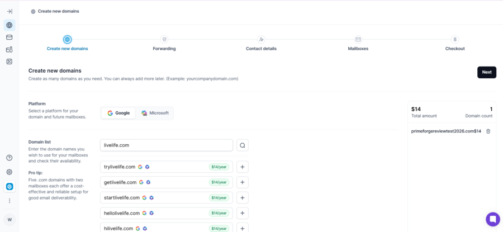The image size is (503, 232).
Task: Open the mailboxes envelope icon in sidebar
Action: click(10, 37)
